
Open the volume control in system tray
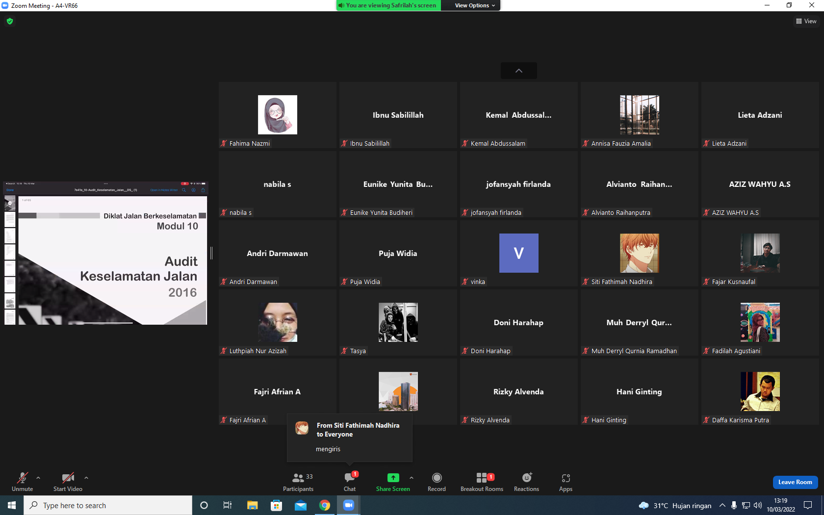point(758,505)
